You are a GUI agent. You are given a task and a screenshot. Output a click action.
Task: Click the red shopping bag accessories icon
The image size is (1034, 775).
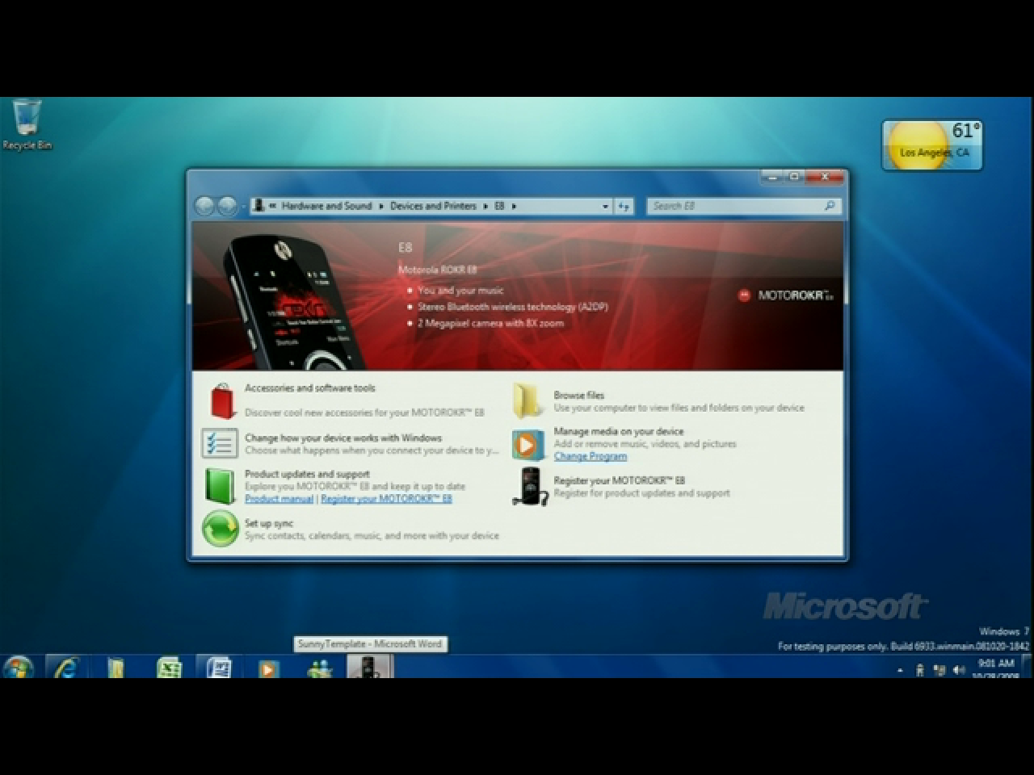point(222,400)
